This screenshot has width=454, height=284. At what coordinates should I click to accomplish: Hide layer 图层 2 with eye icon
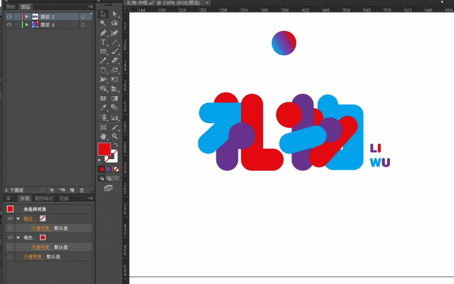tap(9, 17)
